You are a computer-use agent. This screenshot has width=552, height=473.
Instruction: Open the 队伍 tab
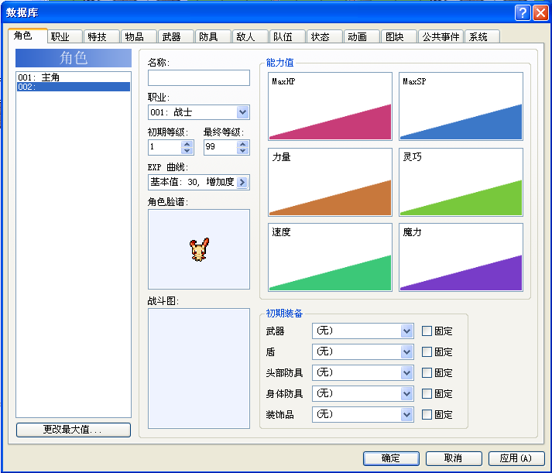tap(288, 36)
